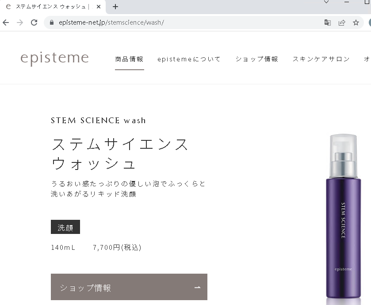Screen dimensions: 371x305
Task: Click the うるおい感たっぷり description text
Action: click(128, 189)
